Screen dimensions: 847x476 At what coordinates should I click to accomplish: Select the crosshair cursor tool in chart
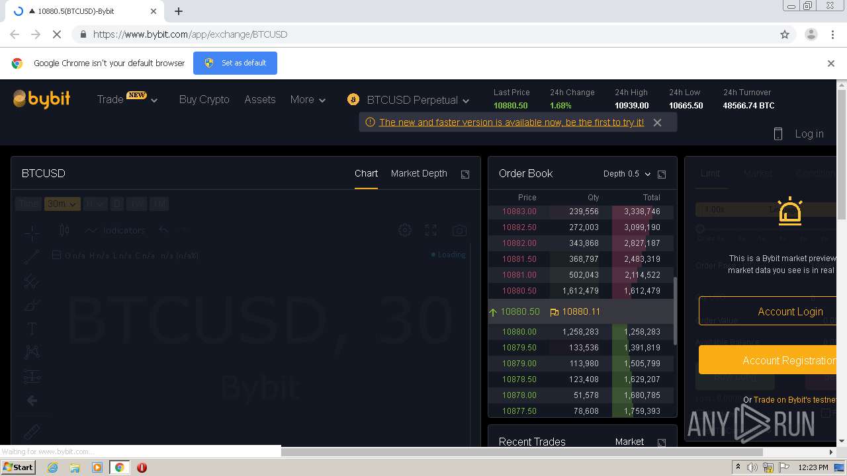coord(32,233)
